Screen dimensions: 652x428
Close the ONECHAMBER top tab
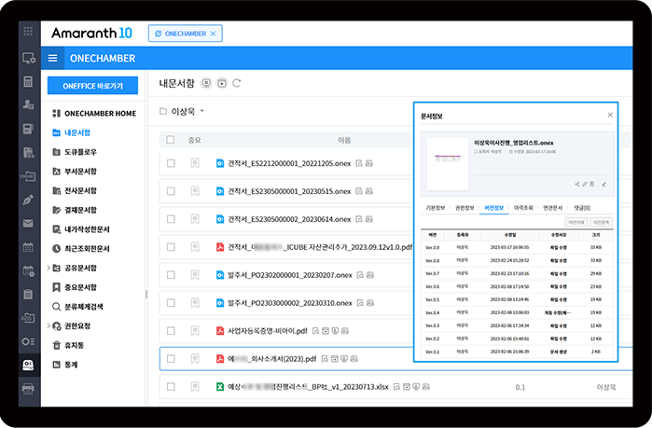[x=213, y=34]
